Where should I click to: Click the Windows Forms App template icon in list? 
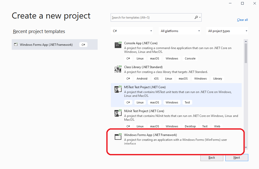pyautogui.click(x=118, y=136)
